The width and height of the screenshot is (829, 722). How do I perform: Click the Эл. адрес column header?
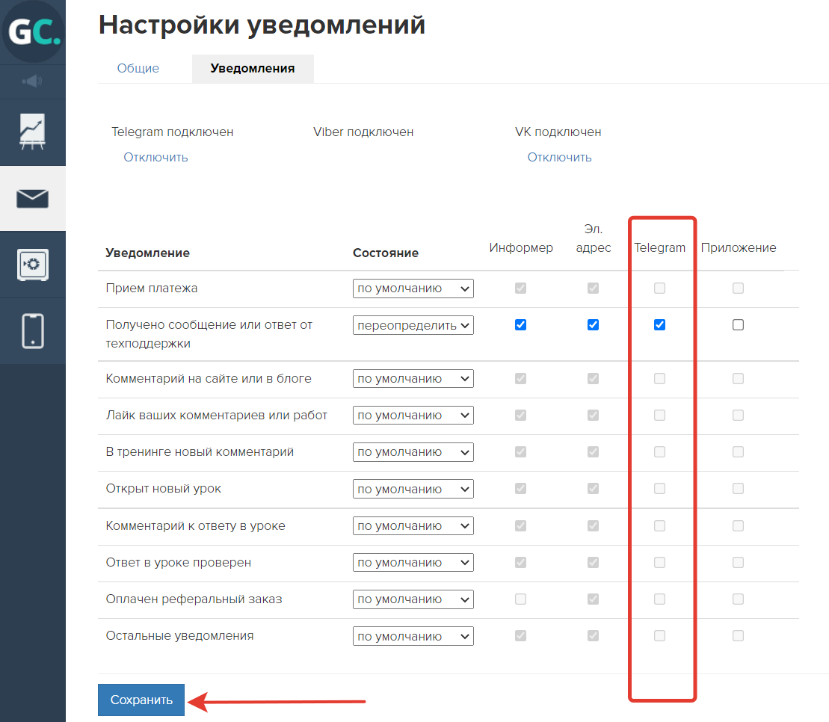point(594,238)
